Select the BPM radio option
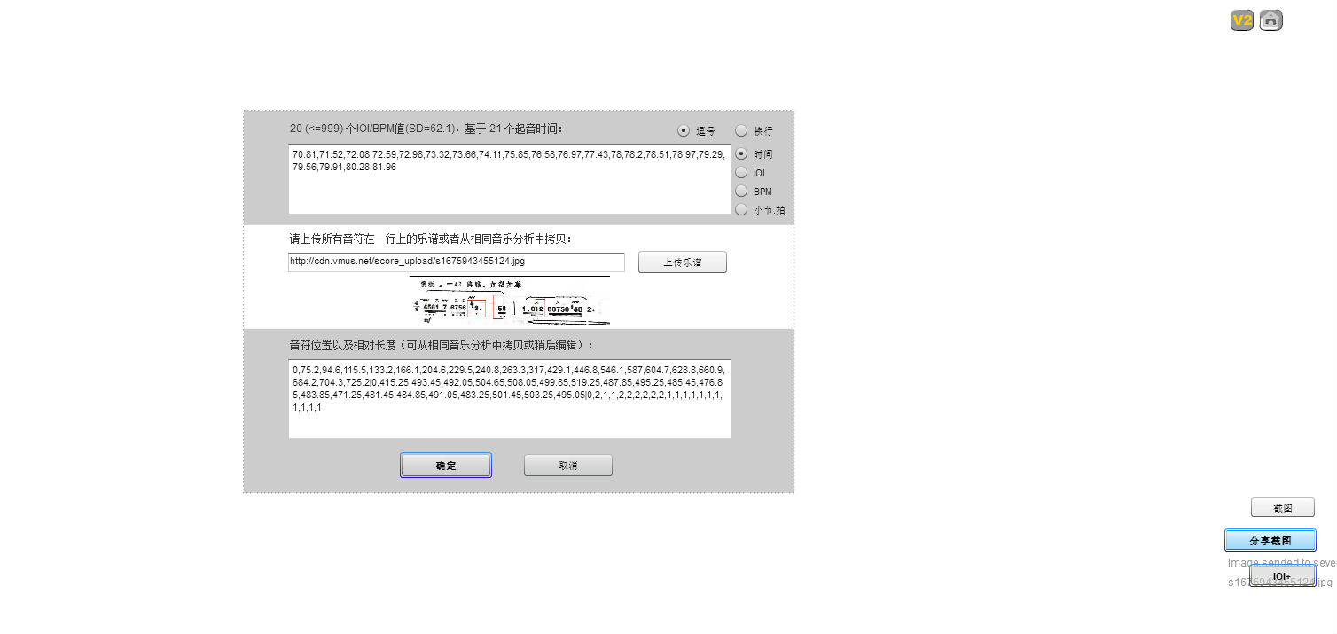The height and width of the screenshot is (634, 1337). [741, 191]
